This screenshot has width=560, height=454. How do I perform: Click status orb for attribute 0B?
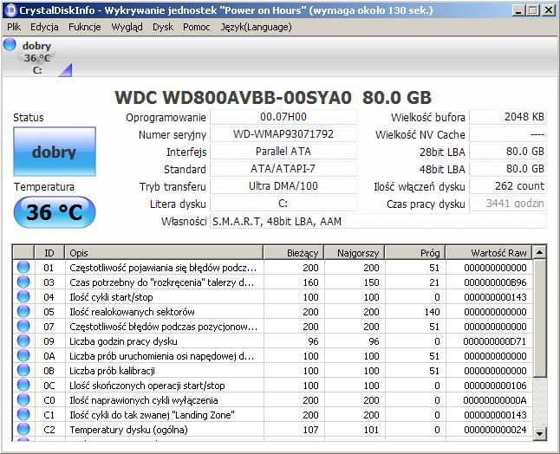tap(23, 371)
